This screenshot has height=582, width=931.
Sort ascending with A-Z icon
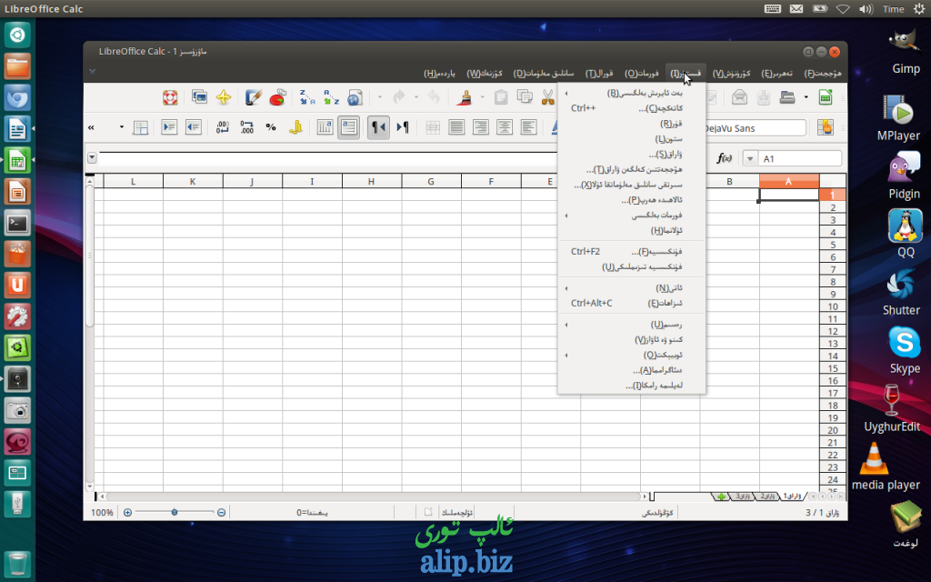(331, 97)
